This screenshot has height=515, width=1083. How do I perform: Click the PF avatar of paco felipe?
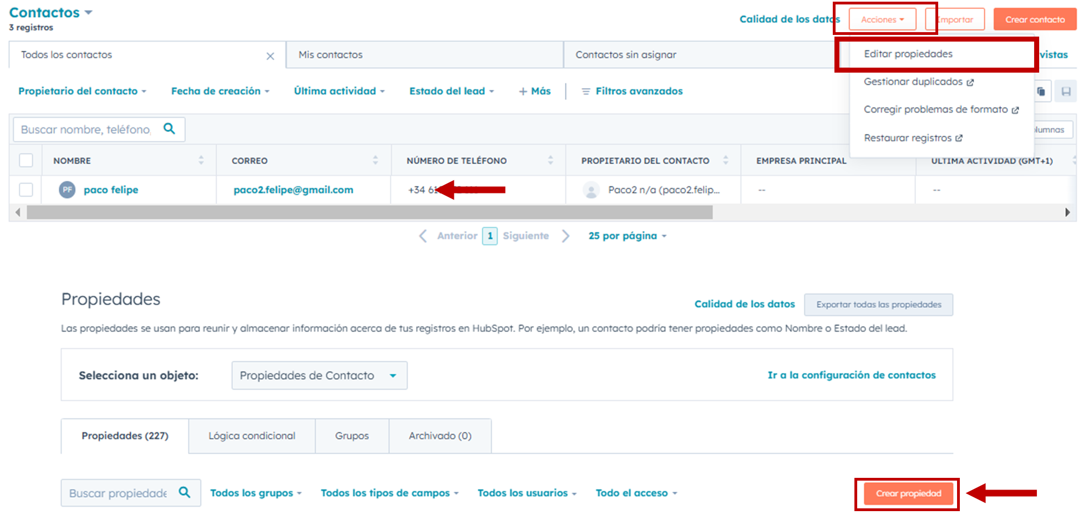click(67, 190)
